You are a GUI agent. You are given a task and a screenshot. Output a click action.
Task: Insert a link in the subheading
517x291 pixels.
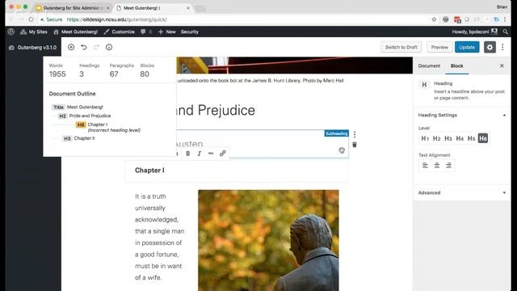pyautogui.click(x=223, y=154)
